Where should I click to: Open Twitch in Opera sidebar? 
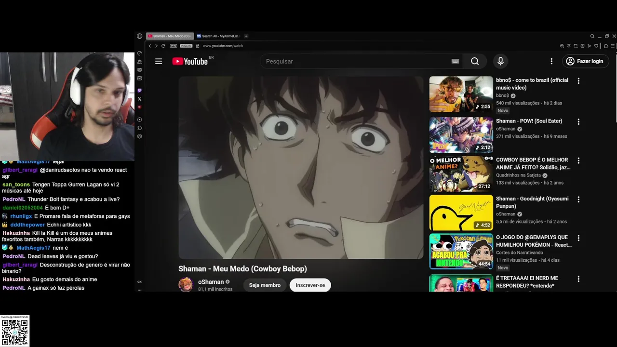[x=140, y=90]
